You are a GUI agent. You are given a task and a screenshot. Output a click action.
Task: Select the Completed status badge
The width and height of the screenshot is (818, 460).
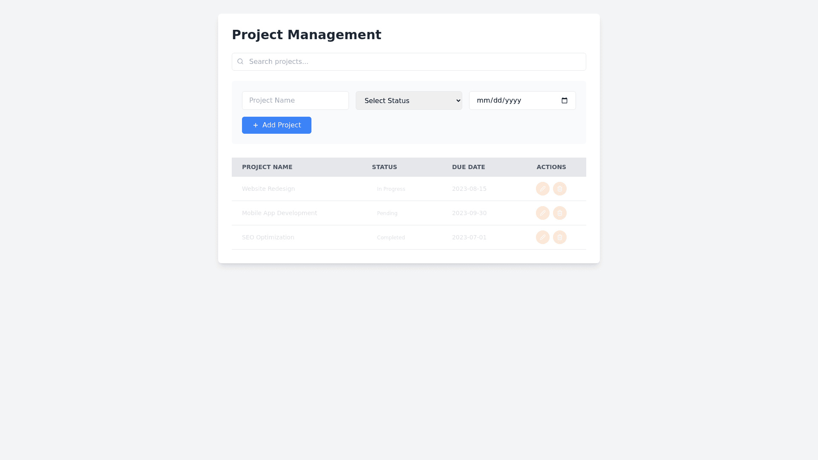click(391, 238)
